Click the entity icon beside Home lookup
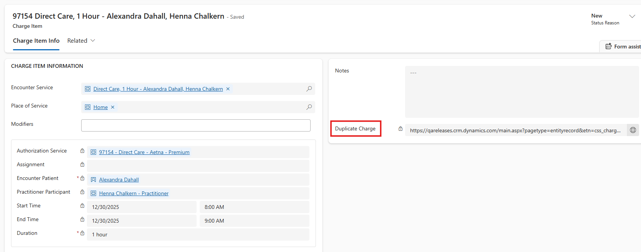This screenshot has height=252, width=641. (88, 107)
